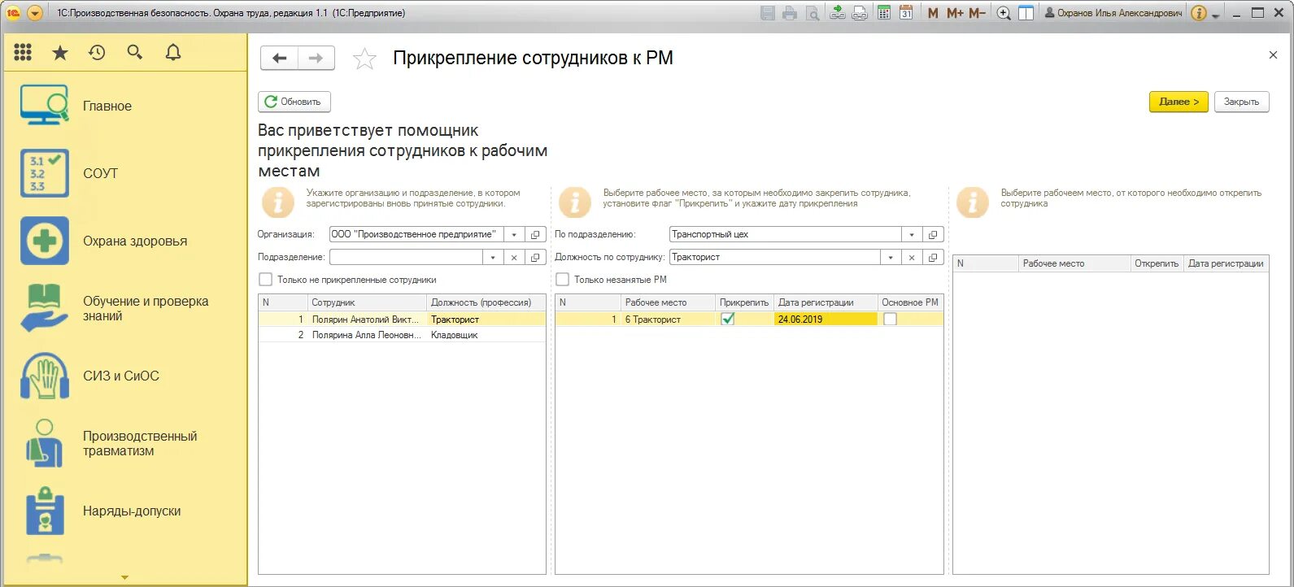This screenshot has height=587, width=1294.
Task: Click the Открепить column header
Action: (x=1157, y=263)
